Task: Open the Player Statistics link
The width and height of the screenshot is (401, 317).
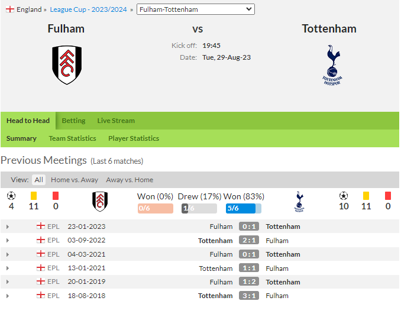Action: point(134,138)
